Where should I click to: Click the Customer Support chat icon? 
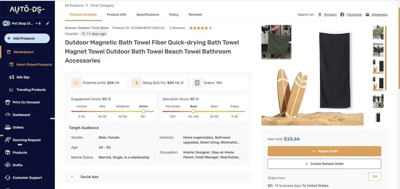pyautogui.click(x=8, y=178)
